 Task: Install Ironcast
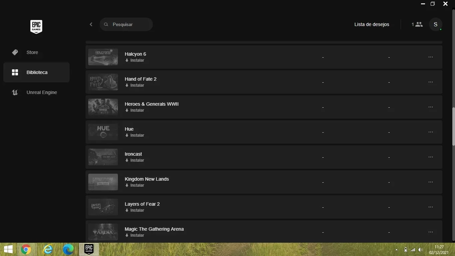coord(135,160)
